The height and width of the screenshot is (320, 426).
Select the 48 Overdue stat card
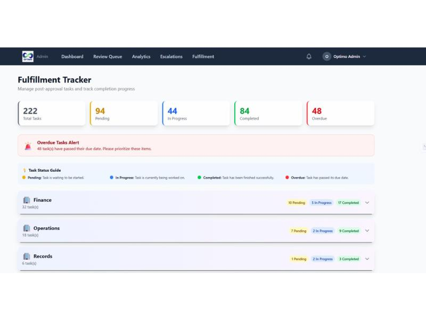click(x=340, y=114)
